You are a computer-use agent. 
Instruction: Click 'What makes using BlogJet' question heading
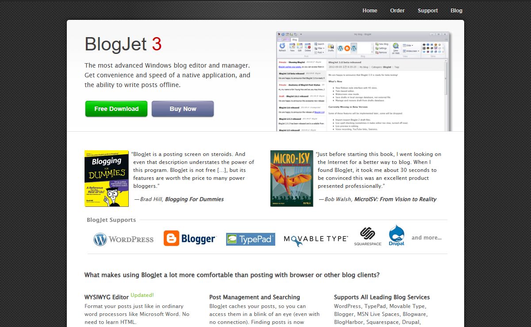[232, 274]
